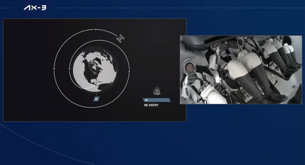Screen dimensions: 305x165
Task: Click the AX-3 mission logo
Action: [35, 8]
